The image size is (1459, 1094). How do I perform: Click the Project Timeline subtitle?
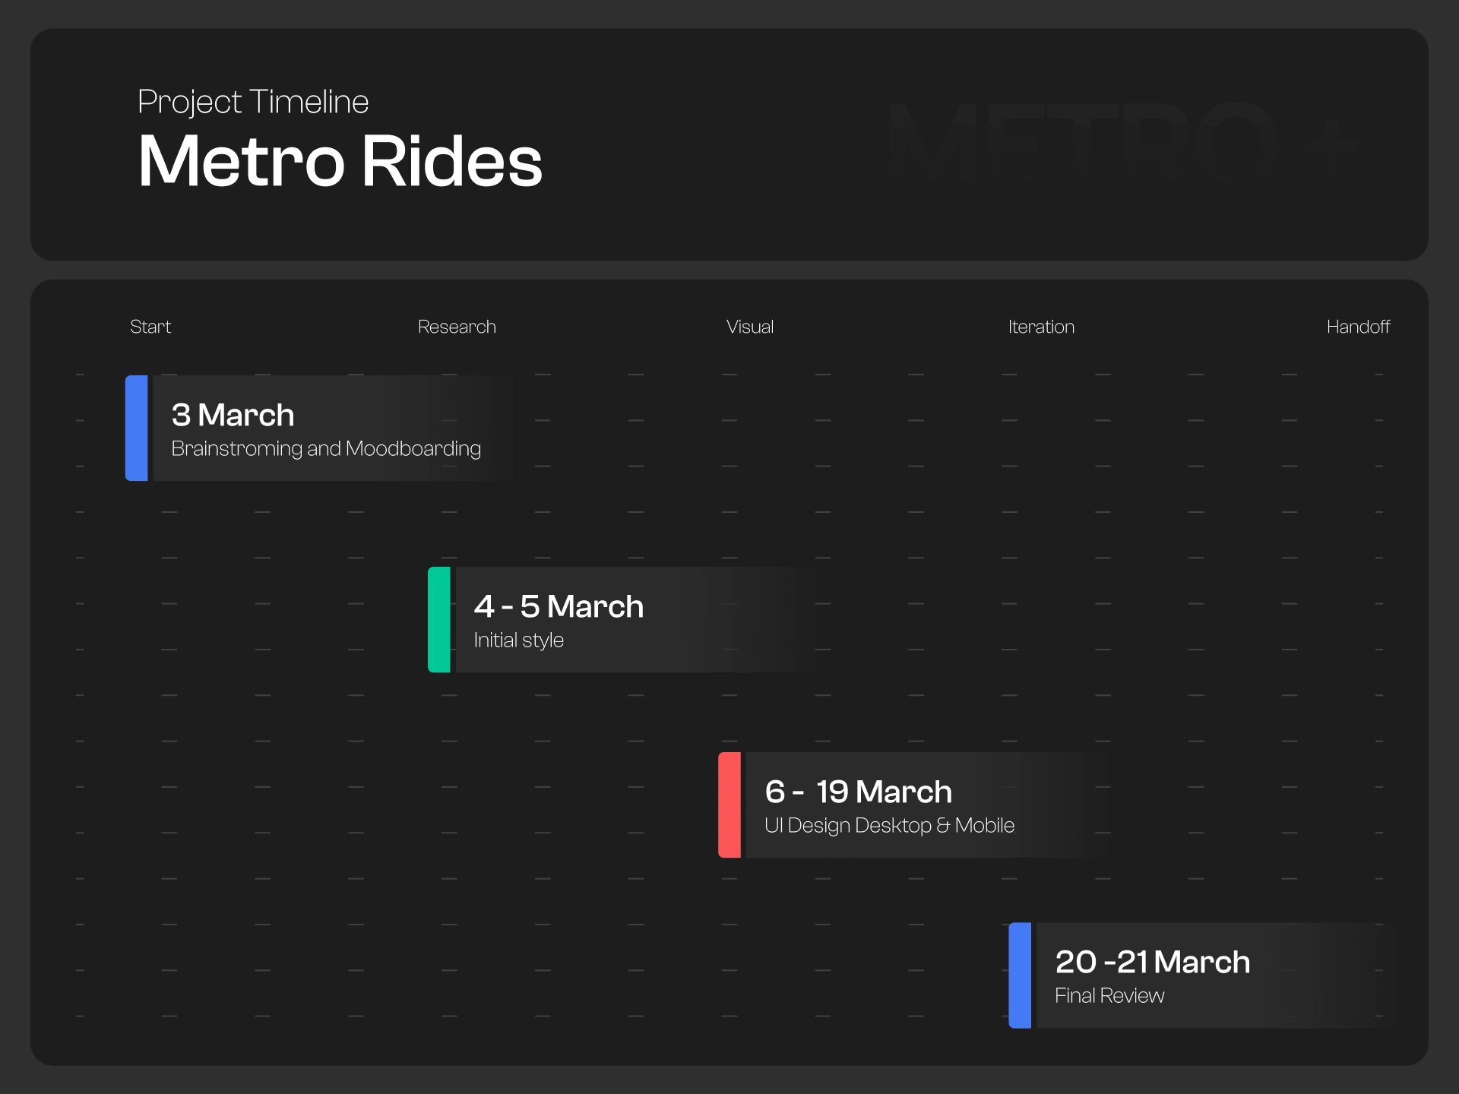coord(253,102)
